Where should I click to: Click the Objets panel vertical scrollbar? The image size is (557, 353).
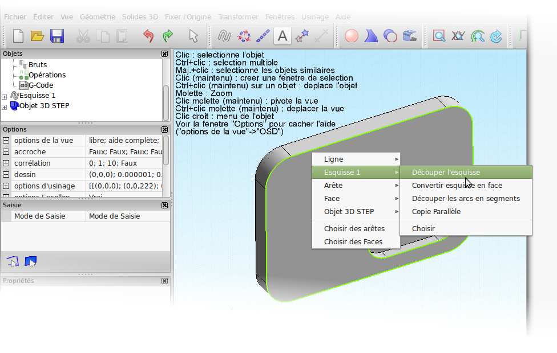166,97
